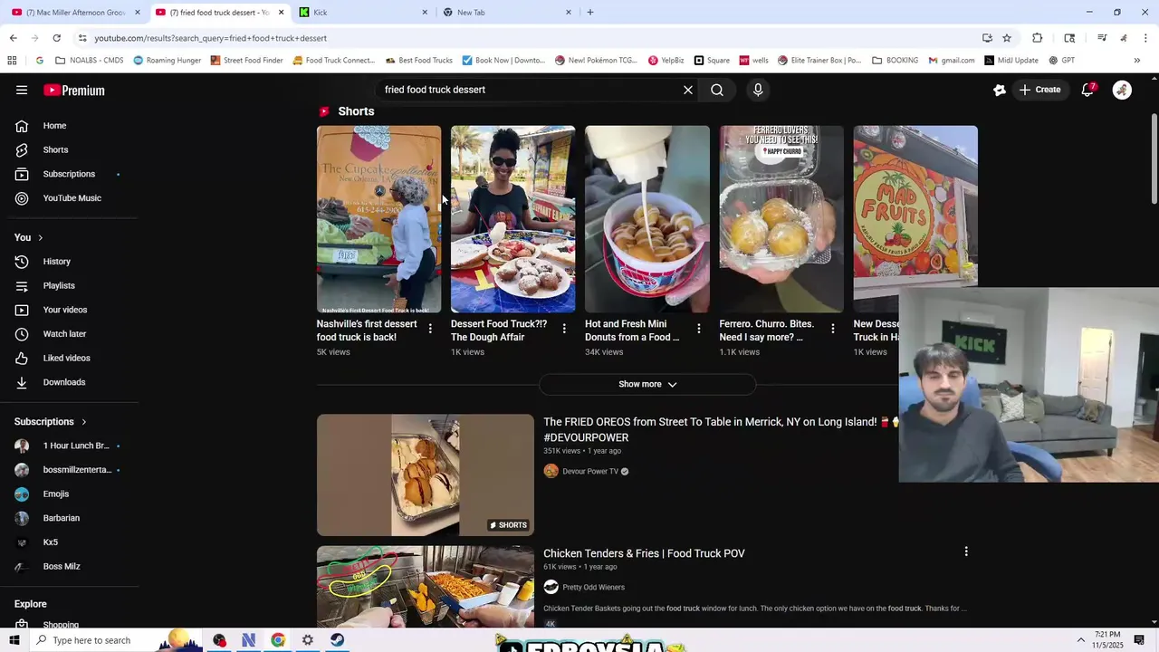Go back in browser history

(13, 38)
